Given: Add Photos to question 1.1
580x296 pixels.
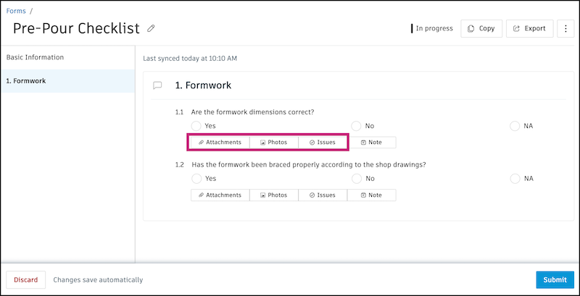Looking at the screenshot, I should [273, 143].
